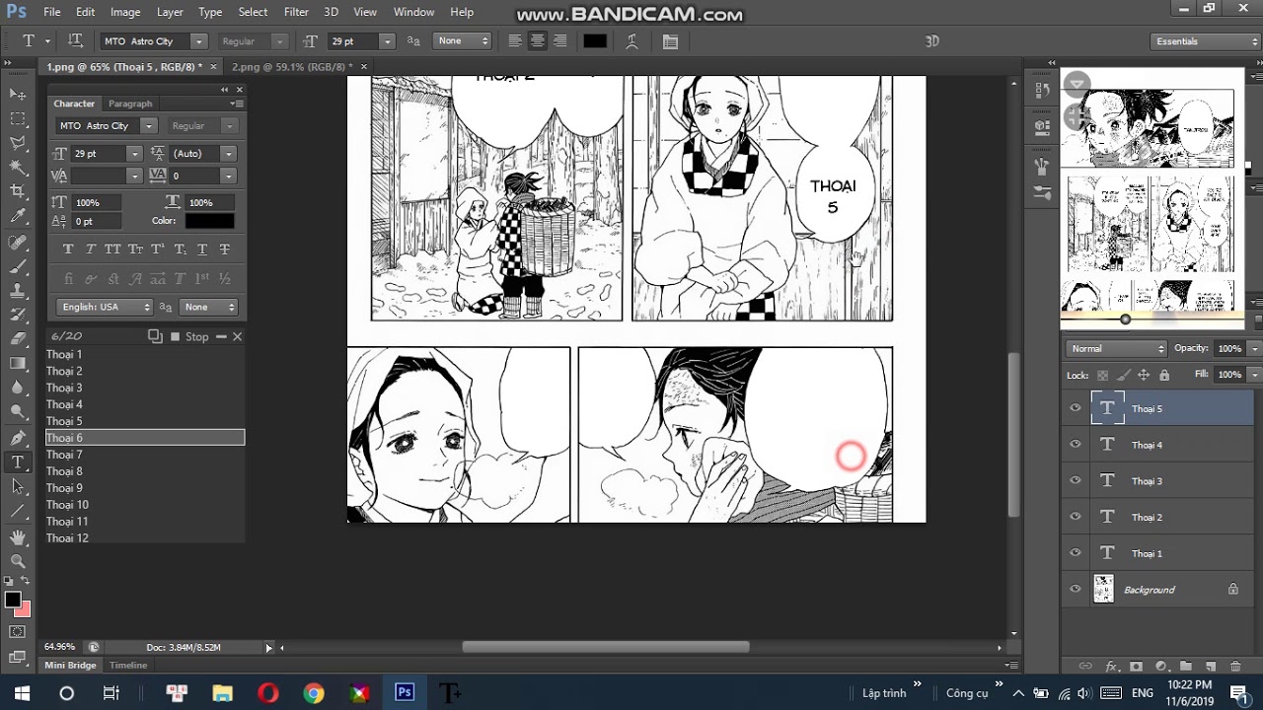
Task: Open the History panel icon
Action: pyautogui.click(x=1042, y=90)
